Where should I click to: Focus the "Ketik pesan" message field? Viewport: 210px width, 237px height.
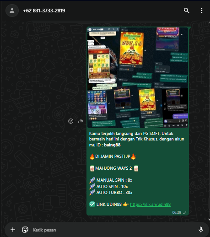click(113, 230)
